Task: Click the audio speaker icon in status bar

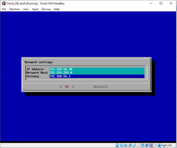Action: (126, 145)
